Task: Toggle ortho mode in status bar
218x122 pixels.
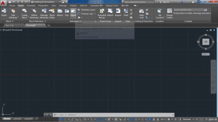Action: tap(81, 119)
